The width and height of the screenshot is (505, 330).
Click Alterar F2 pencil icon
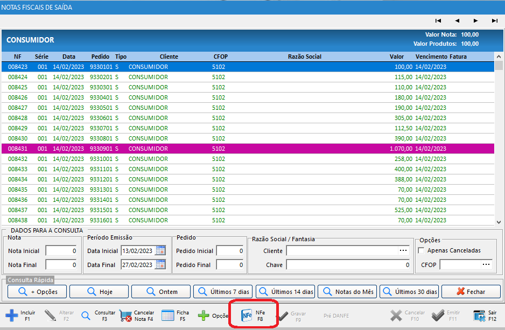coord(50,315)
